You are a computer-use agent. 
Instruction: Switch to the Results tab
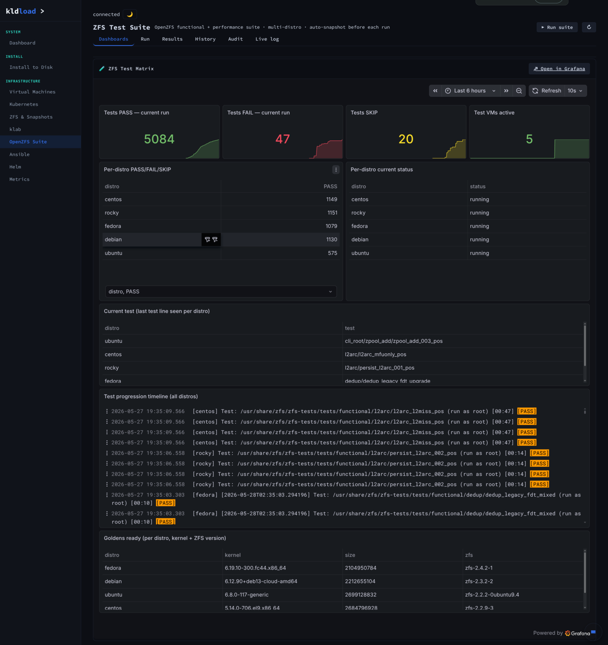click(x=172, y=39)
